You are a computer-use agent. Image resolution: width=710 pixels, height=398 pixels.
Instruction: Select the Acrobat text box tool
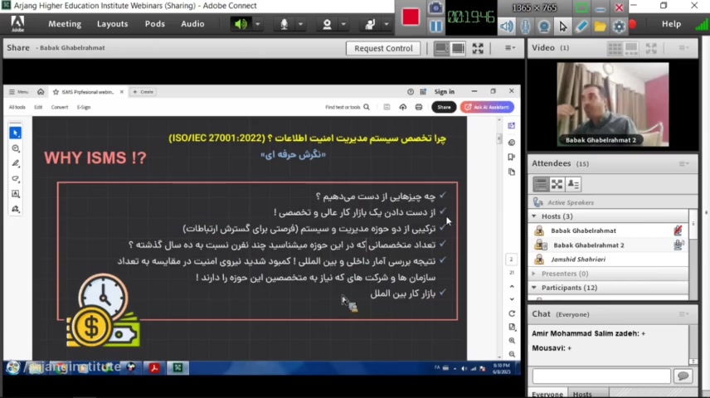click(16, 194)
